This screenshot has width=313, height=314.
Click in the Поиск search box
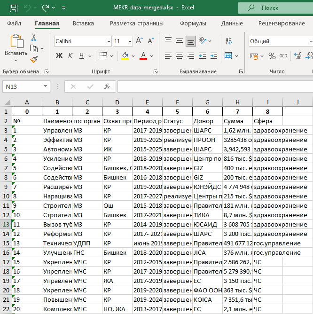coord(275,8)
